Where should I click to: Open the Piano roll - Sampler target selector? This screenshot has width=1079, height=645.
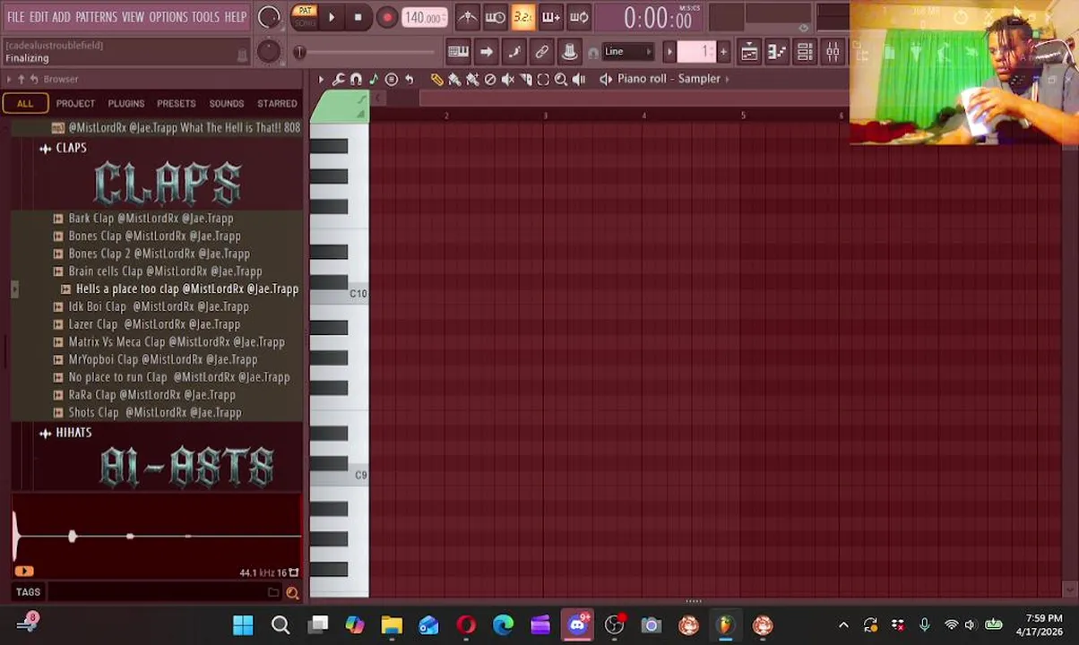coord(669,79)
